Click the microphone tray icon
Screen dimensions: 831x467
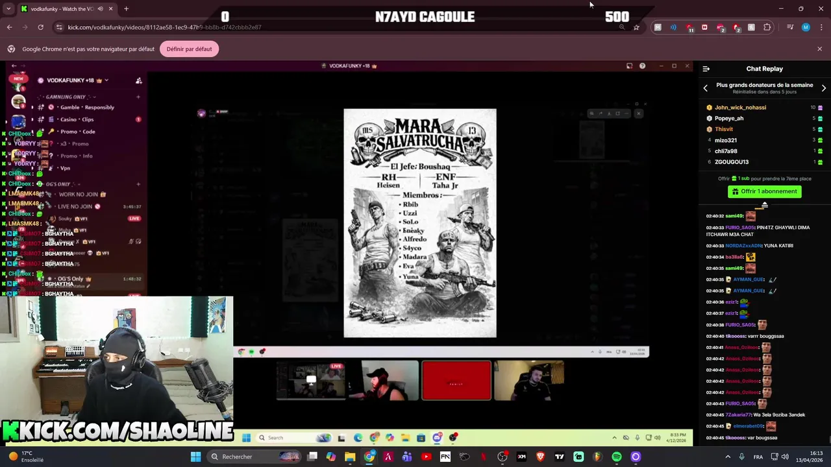click(x=741, y=457)
